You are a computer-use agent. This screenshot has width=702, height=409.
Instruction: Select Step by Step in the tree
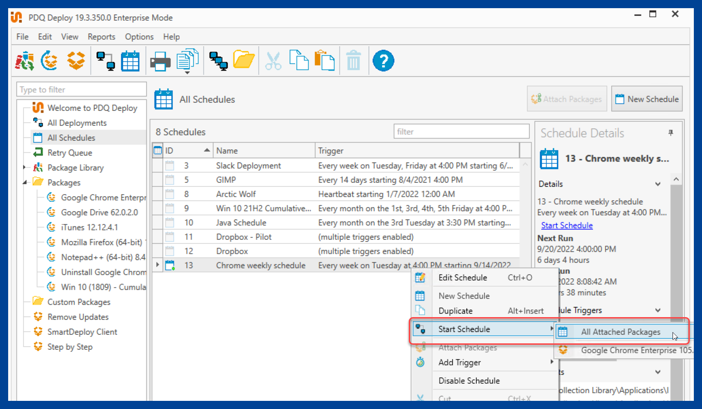click(70, 347)
